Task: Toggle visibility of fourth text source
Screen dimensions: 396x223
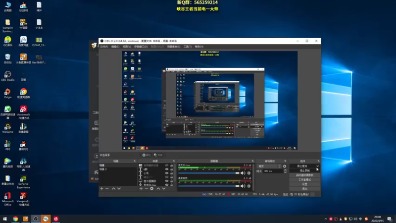Action: click(167, 177)
